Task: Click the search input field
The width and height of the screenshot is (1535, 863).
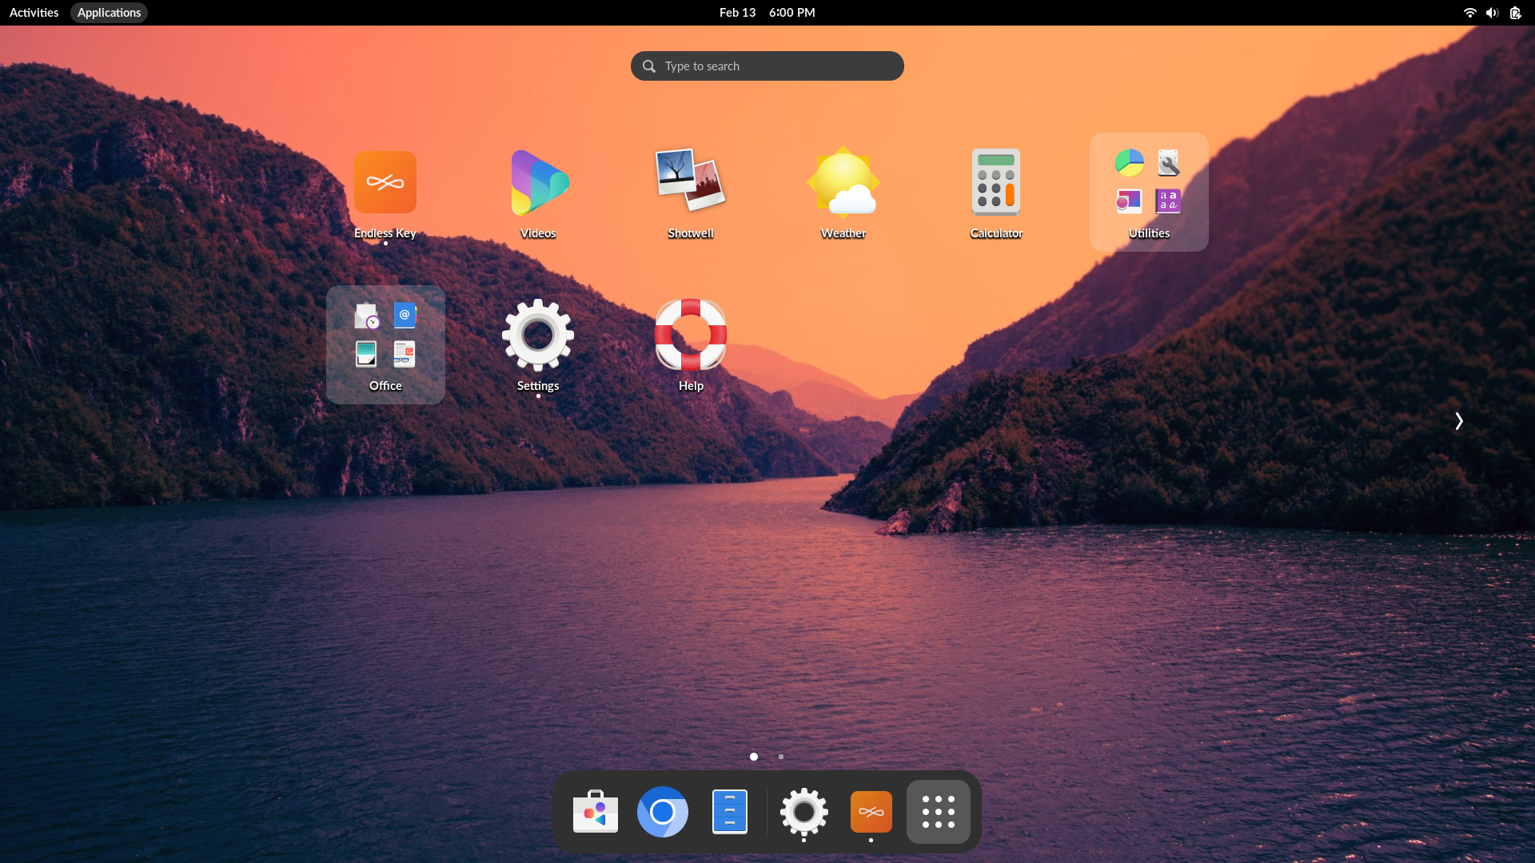Action: coord(767,66)
